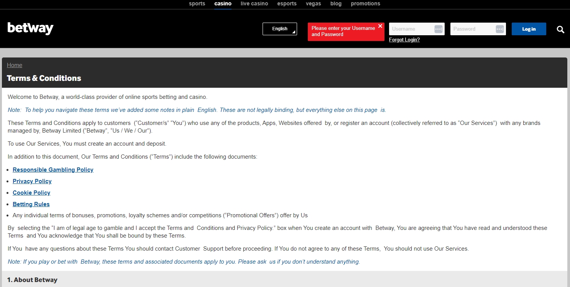Click the 'To use Our Services' sentence

pyautogui.click(x=87, y=144)
